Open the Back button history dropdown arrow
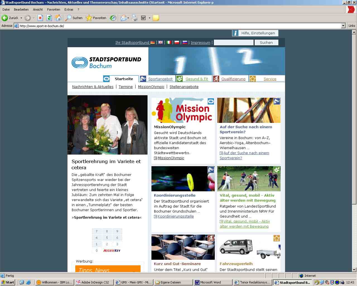 pos(21,18)
